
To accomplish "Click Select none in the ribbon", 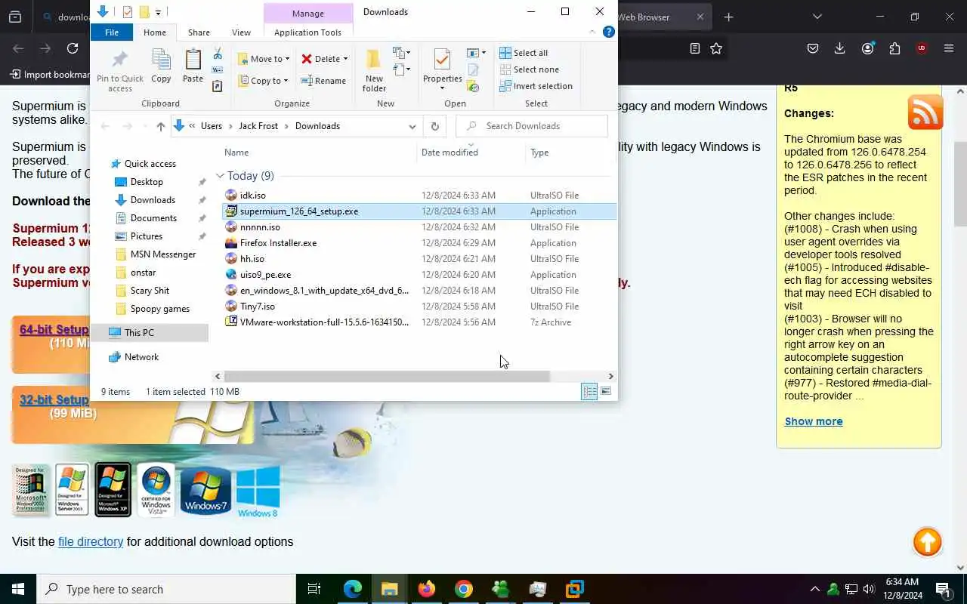I will click(x=529, y=69).
